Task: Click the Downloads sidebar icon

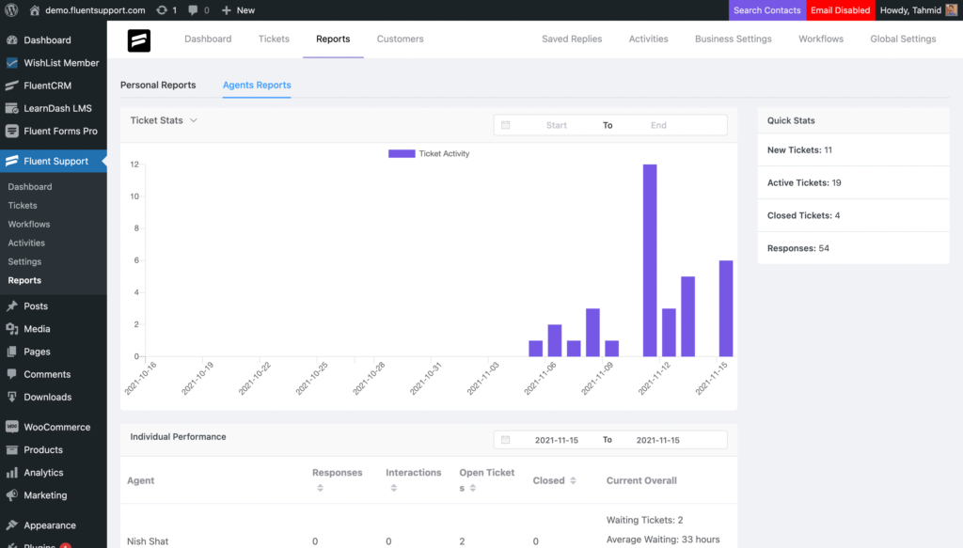Action: (11, 397)
